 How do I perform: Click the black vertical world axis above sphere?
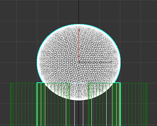point(79,12)
